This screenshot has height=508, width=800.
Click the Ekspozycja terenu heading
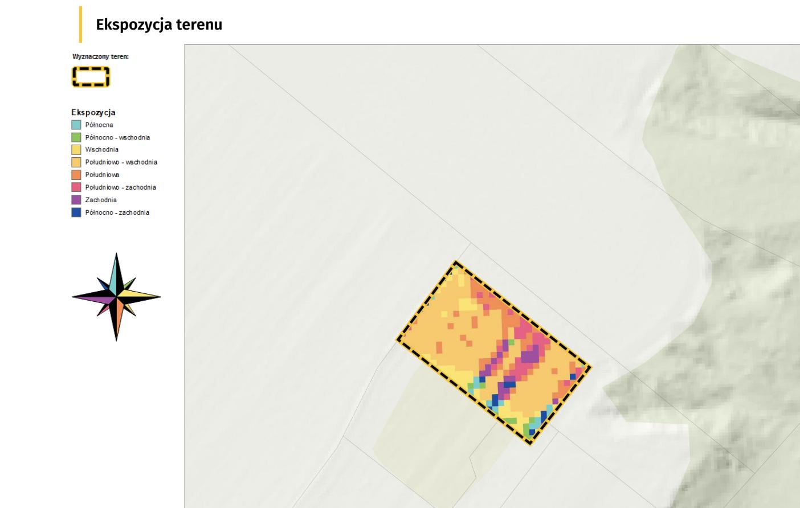(x=159, y=24)
